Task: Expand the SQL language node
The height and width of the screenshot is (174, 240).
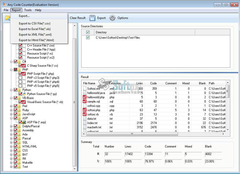Action: (11, 142)
